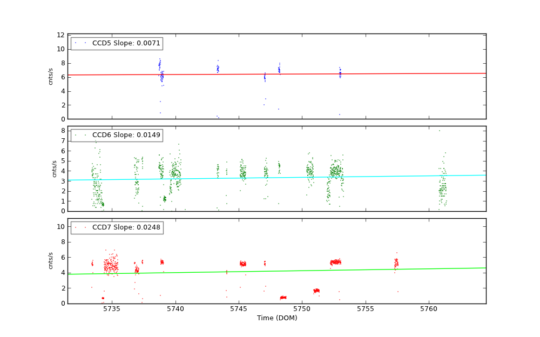Click the cnts/s y-axis label of the CCD5 panel
540x337 pixels.
[51, 76]
